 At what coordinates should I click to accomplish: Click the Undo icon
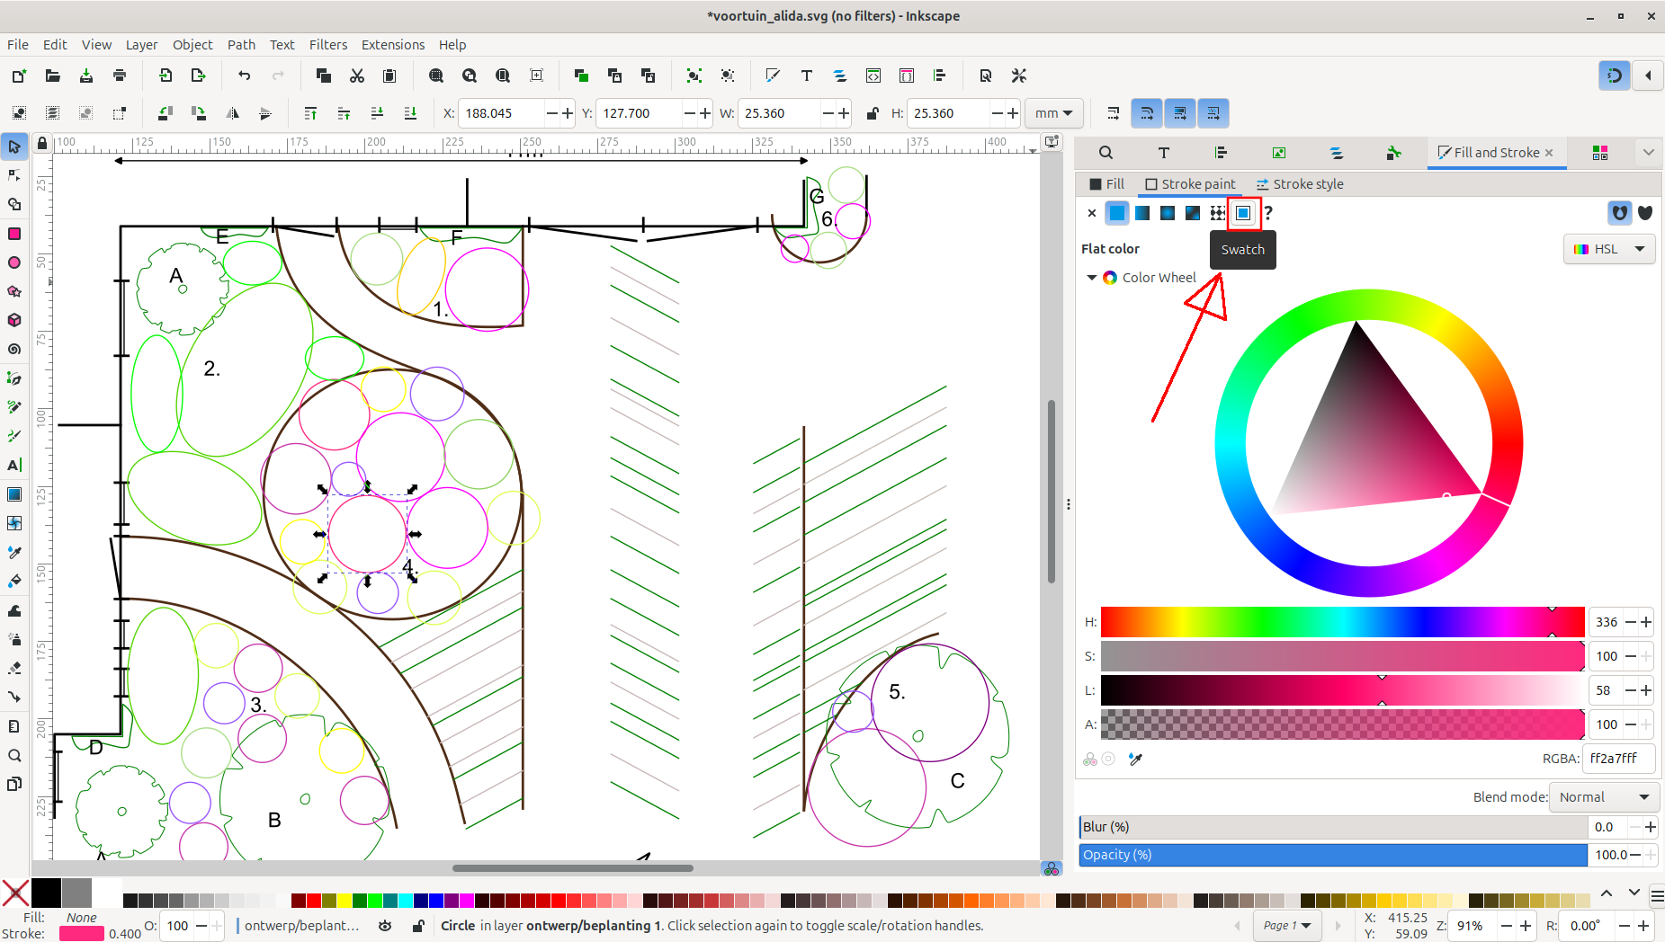(245, 76)
